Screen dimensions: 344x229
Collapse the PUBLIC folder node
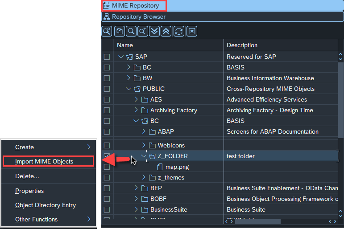point(128,89)
